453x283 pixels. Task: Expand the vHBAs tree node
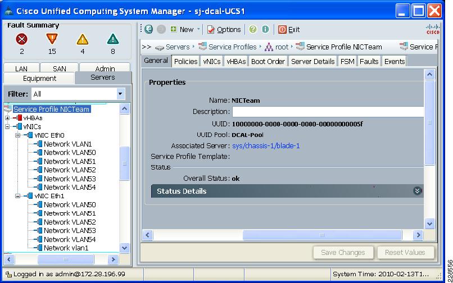click(7, 118)
